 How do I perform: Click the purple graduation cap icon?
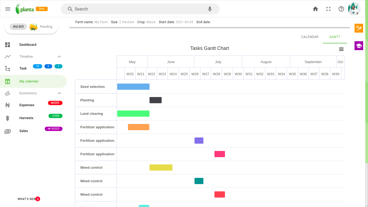[x=359, y=46]
